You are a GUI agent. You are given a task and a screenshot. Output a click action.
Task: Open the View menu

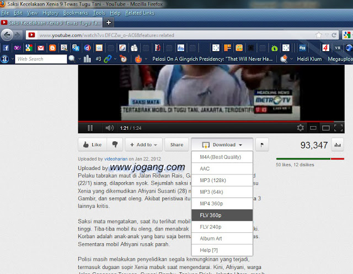coord(33,13)
